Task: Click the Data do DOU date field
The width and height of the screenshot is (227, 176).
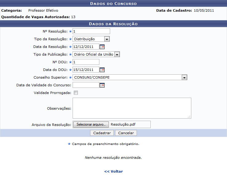Action: pyautogui.click(x=86, y=70)
